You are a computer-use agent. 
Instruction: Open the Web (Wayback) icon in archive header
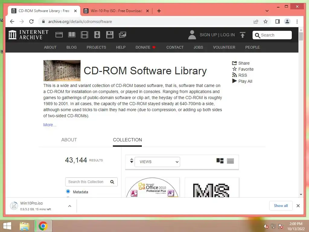pos(59,35)
